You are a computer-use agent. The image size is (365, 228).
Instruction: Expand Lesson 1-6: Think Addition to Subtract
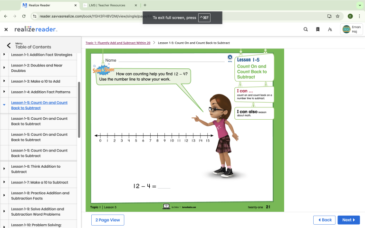tap(4, 169)
